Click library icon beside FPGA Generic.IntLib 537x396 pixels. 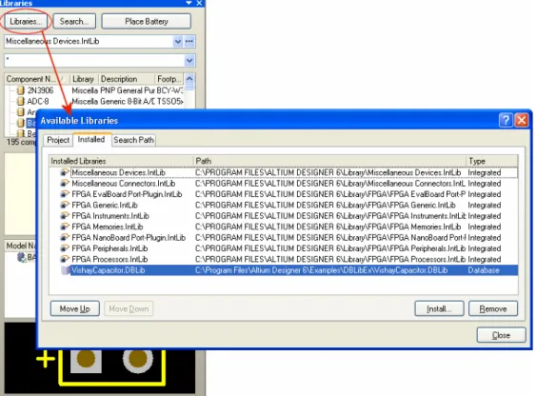[x=65, y=205]
